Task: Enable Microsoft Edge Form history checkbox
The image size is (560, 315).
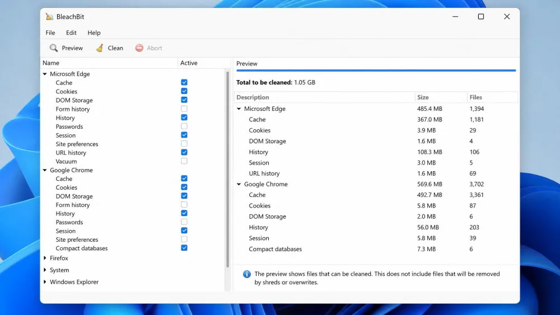Action: pos(184,109)
